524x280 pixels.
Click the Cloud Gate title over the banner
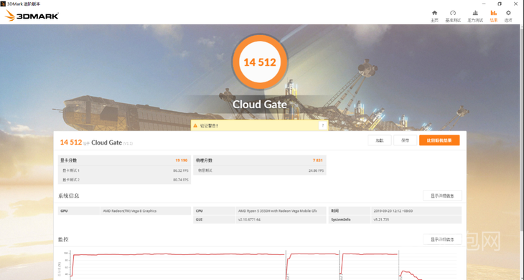pos(260,105)
